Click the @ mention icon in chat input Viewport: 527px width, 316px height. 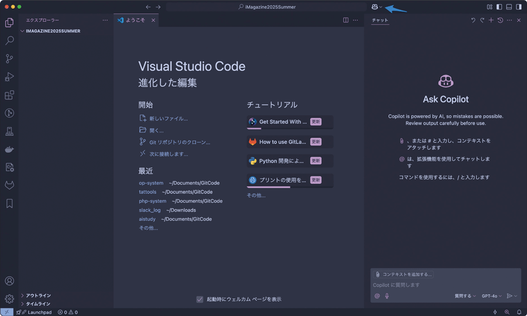click(x=377, y=296)
